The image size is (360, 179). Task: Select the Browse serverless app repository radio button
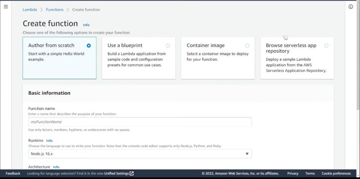click(x=326, y=46)
